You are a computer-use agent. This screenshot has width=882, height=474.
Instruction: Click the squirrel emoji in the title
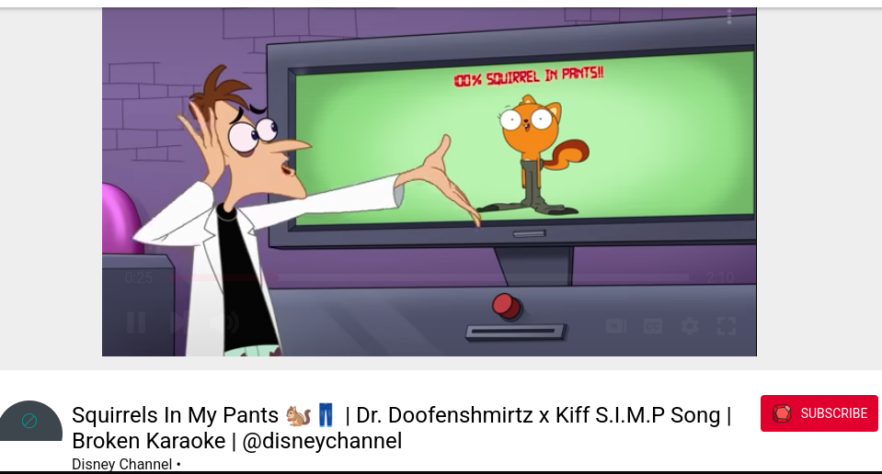[298, 415]
